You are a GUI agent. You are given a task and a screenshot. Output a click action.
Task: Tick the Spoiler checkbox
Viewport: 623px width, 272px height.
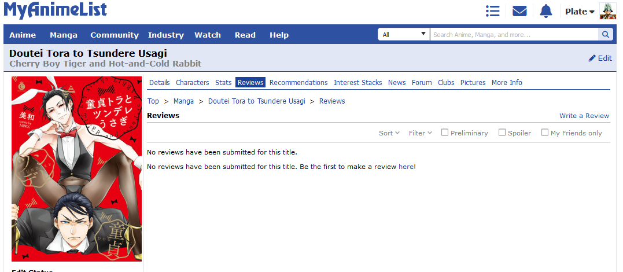click(502, 133)
